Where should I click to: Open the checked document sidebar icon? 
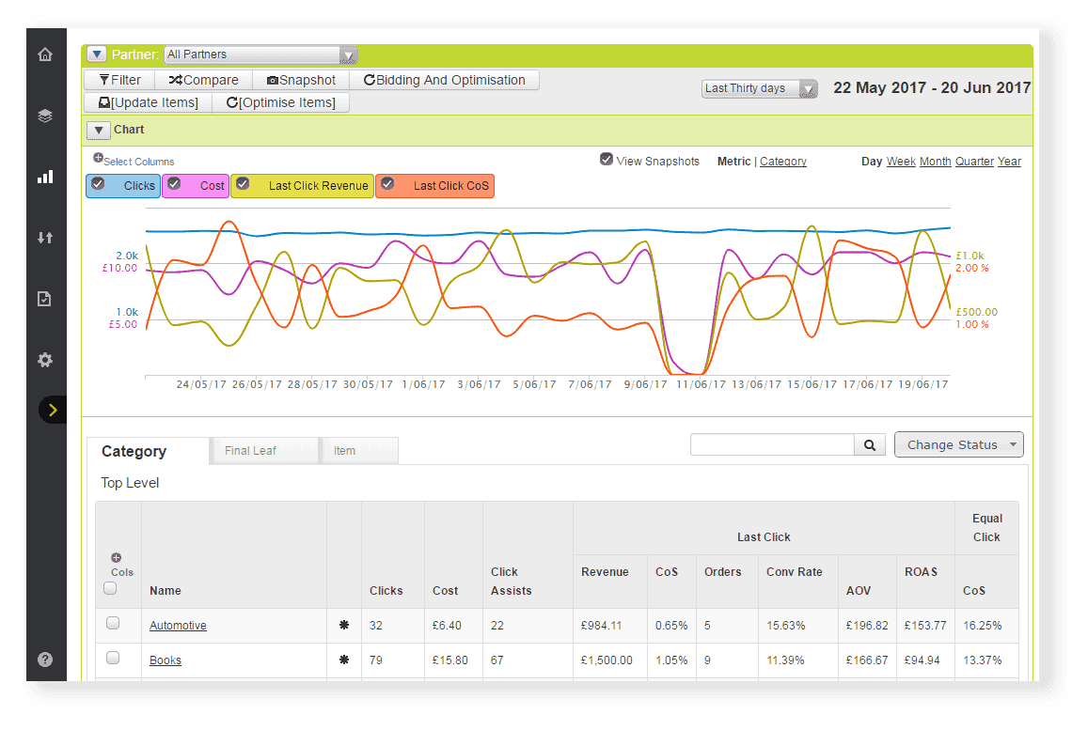45,299
